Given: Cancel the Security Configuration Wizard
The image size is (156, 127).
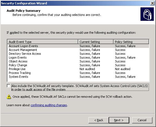Looking at the screenshot, I should tap(142, 120).
